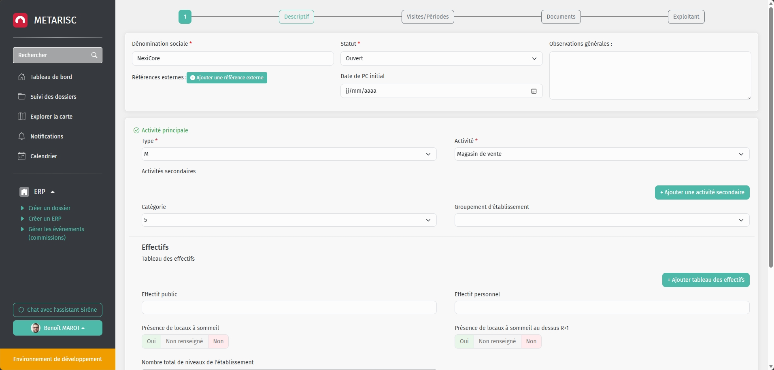Click the search magnifier icon
This screenshot has width=774, height=370.
pos(94,55)
